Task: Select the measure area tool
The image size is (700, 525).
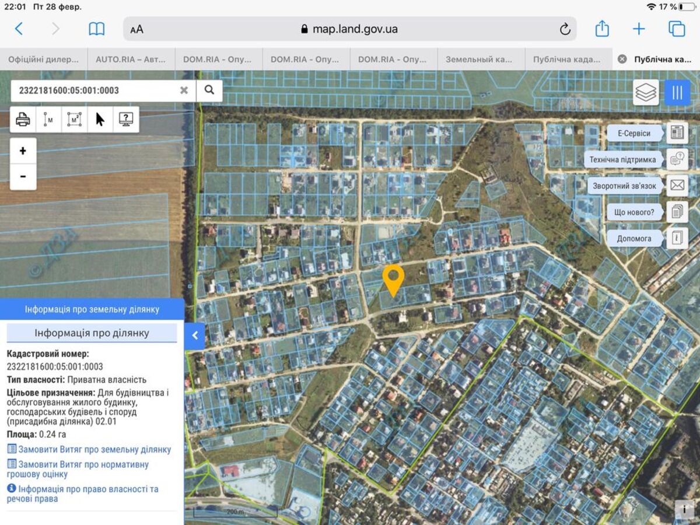Action: (74, 120)
